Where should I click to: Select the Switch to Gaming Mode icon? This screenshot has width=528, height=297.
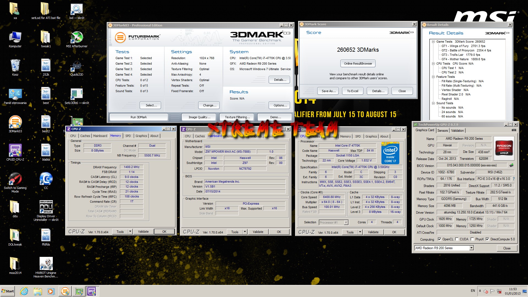tap(15, 183)
